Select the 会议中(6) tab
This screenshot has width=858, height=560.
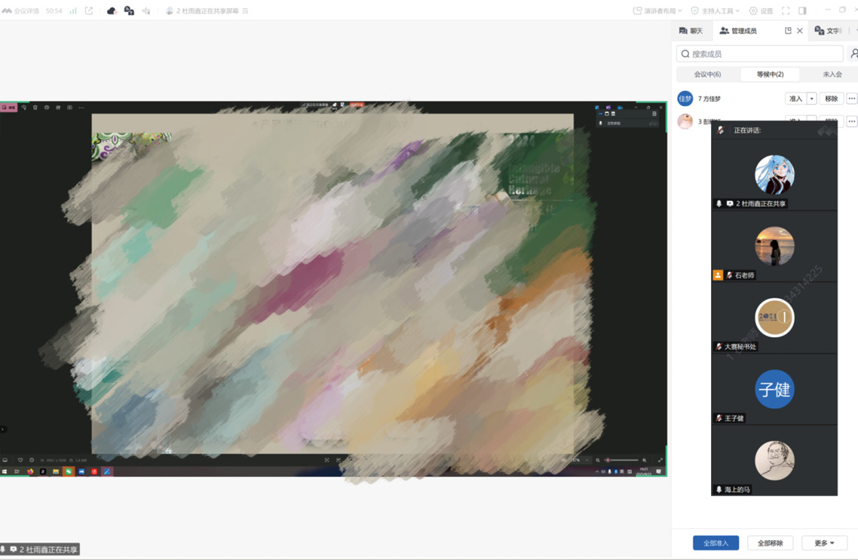tap(707, 75)
